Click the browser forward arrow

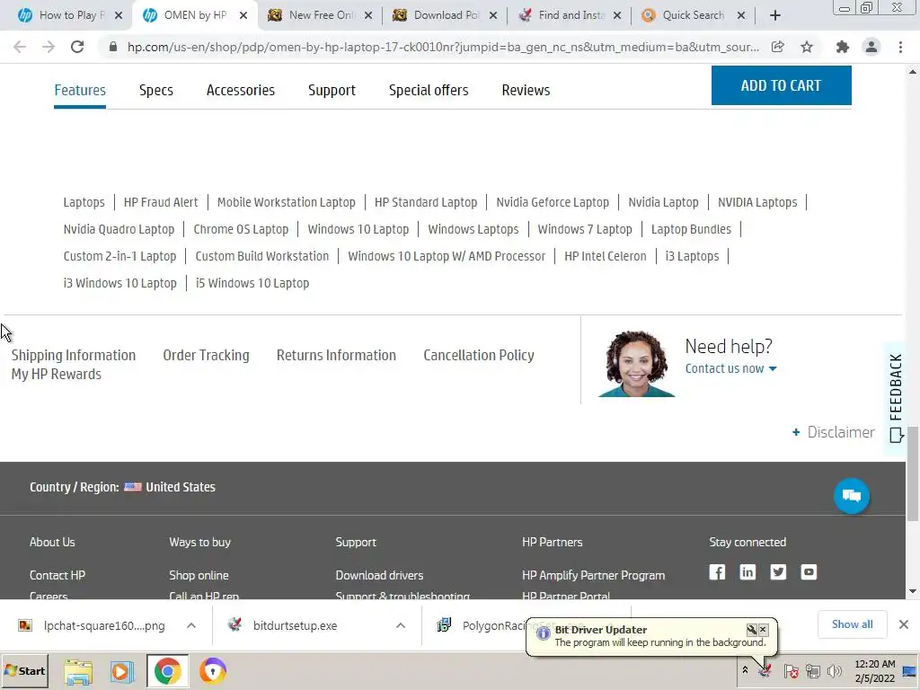pyautogui.click(x=49, y=47)
